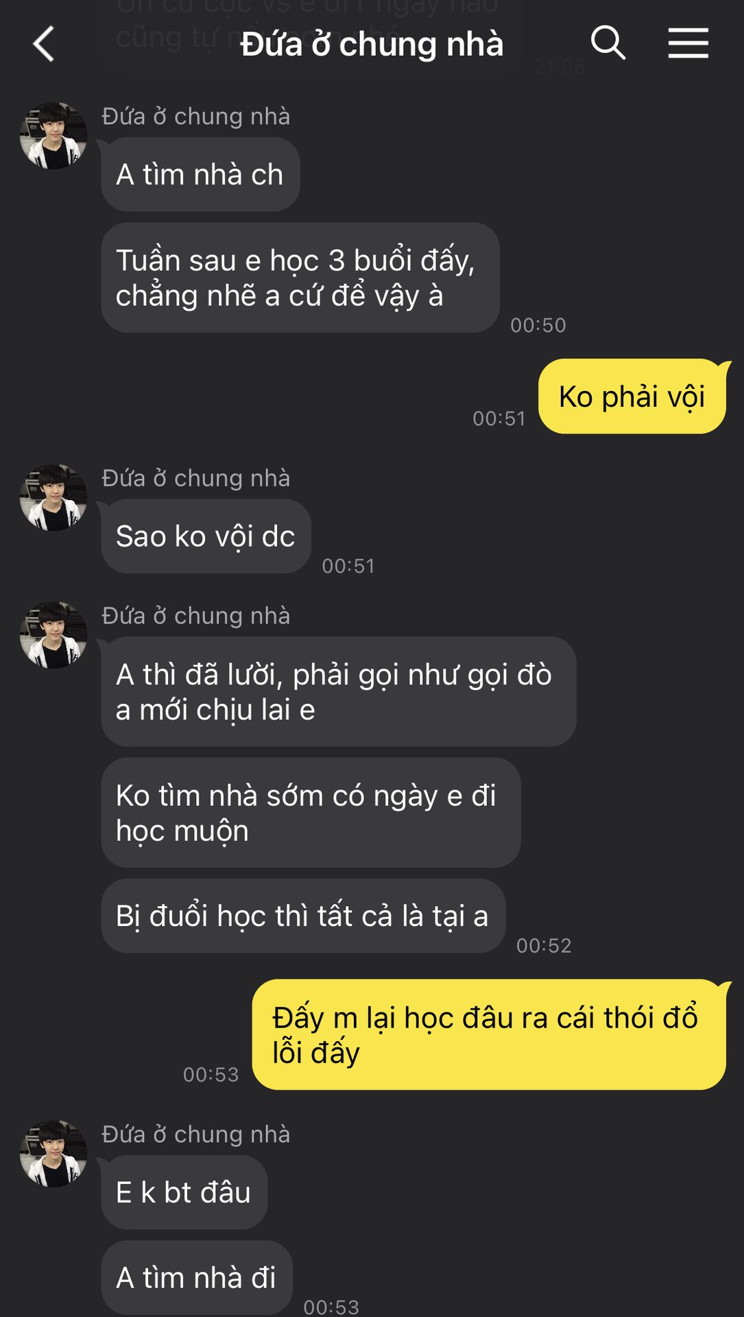Open the hamburger menu icon
Viewport: 744px width, 1317px height.
click(688, 43)
